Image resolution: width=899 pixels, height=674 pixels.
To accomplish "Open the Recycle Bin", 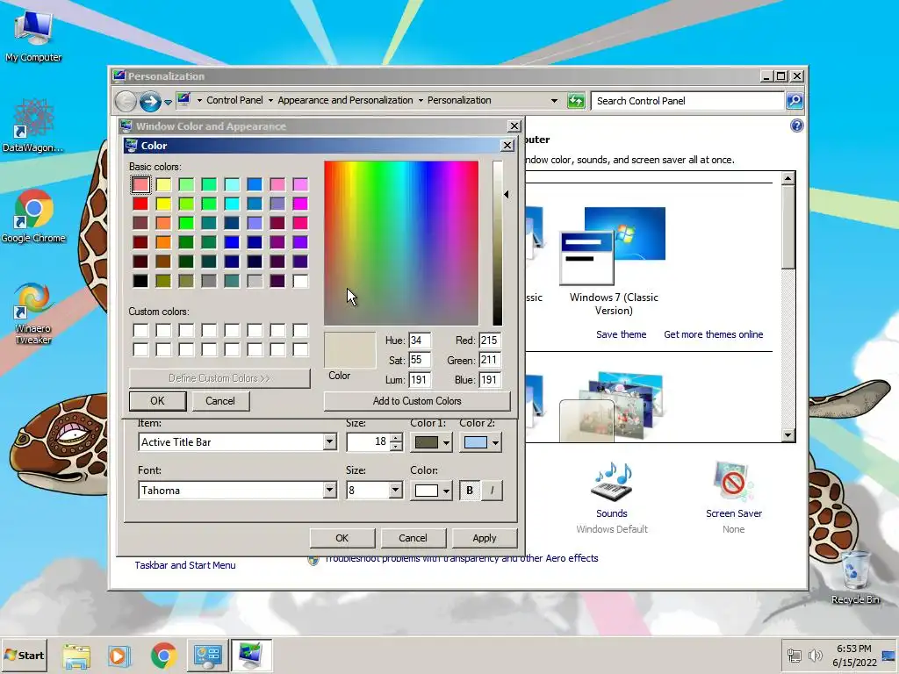I will coord(855,577).
